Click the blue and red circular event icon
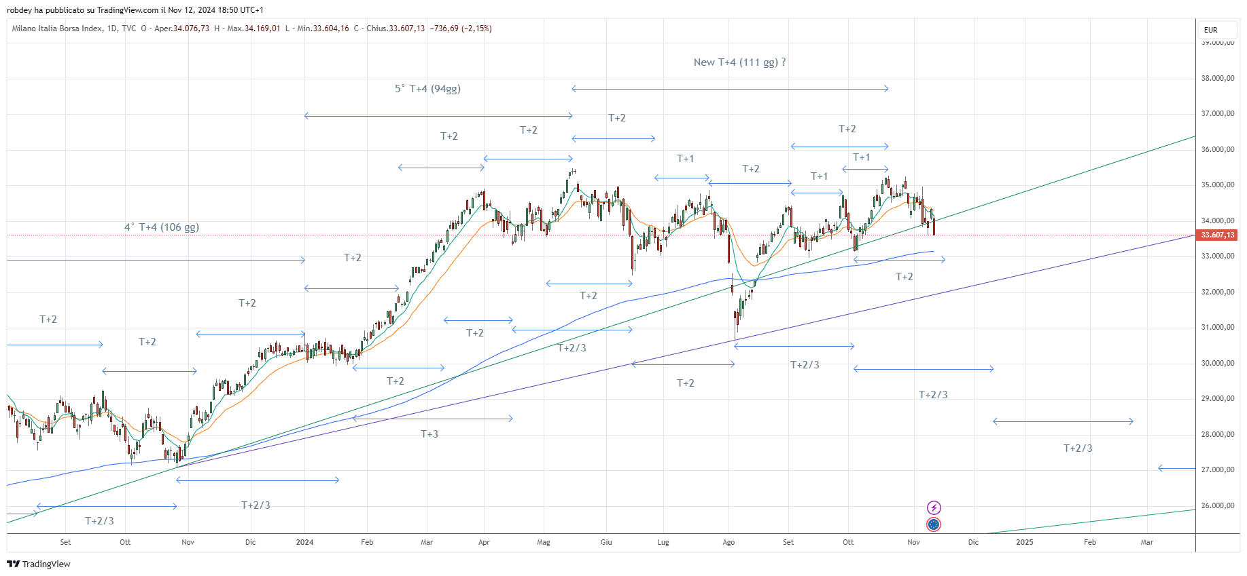The width and height of the screenshot is (1247, 576). tap(934, 524)
